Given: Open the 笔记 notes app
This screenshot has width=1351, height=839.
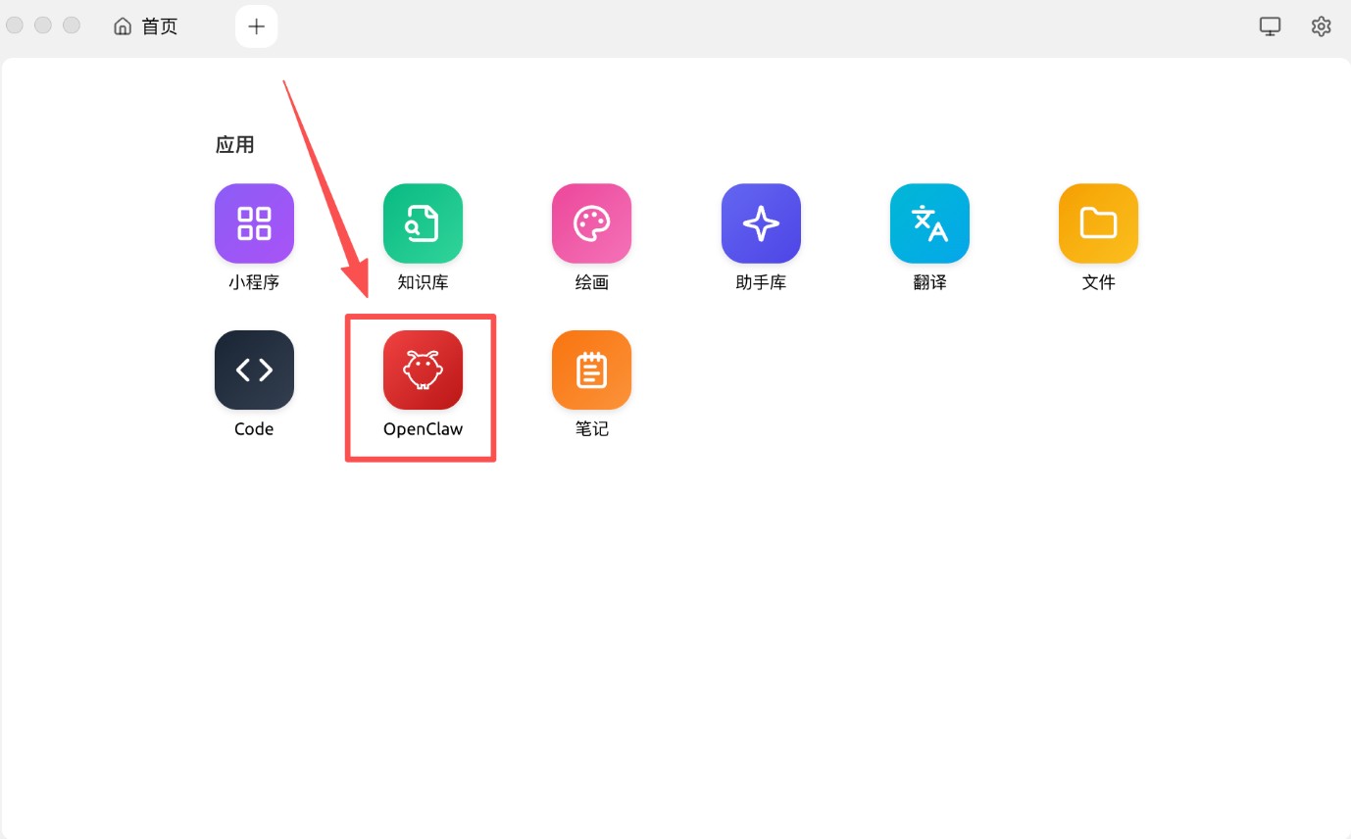Looking at the screenshot, I should coord(591,370).
